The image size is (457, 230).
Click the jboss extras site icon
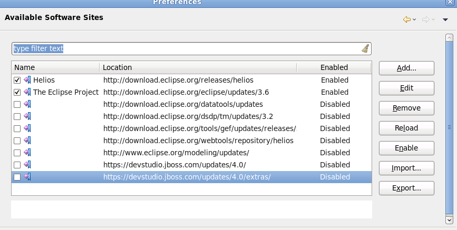coord(27,177)
